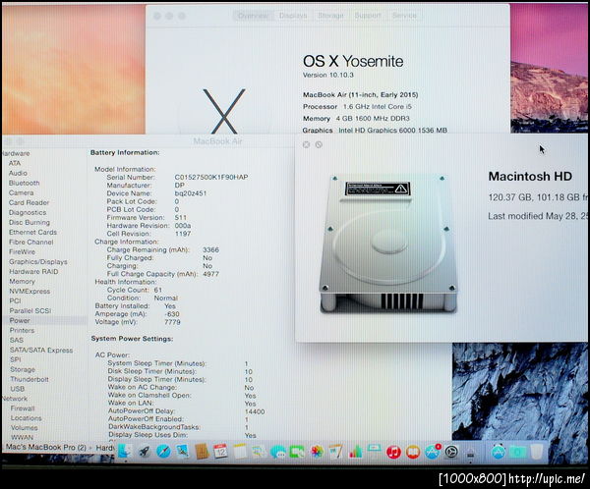590x489 pixels.
Task: Open Maps icon in Dock
Action: point(259,451)
